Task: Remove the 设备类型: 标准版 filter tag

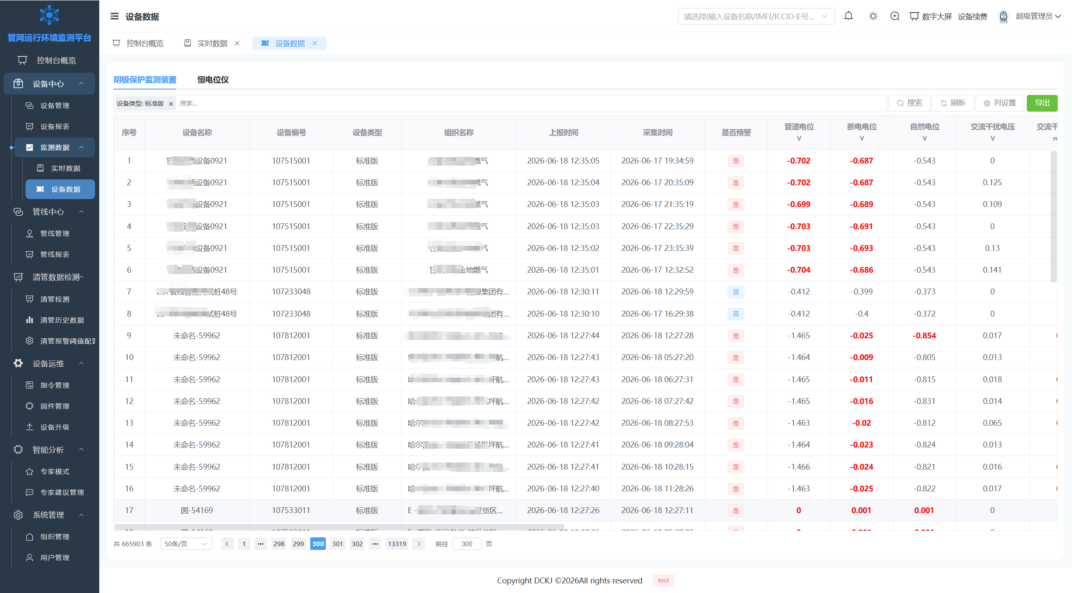Action: 171,104
